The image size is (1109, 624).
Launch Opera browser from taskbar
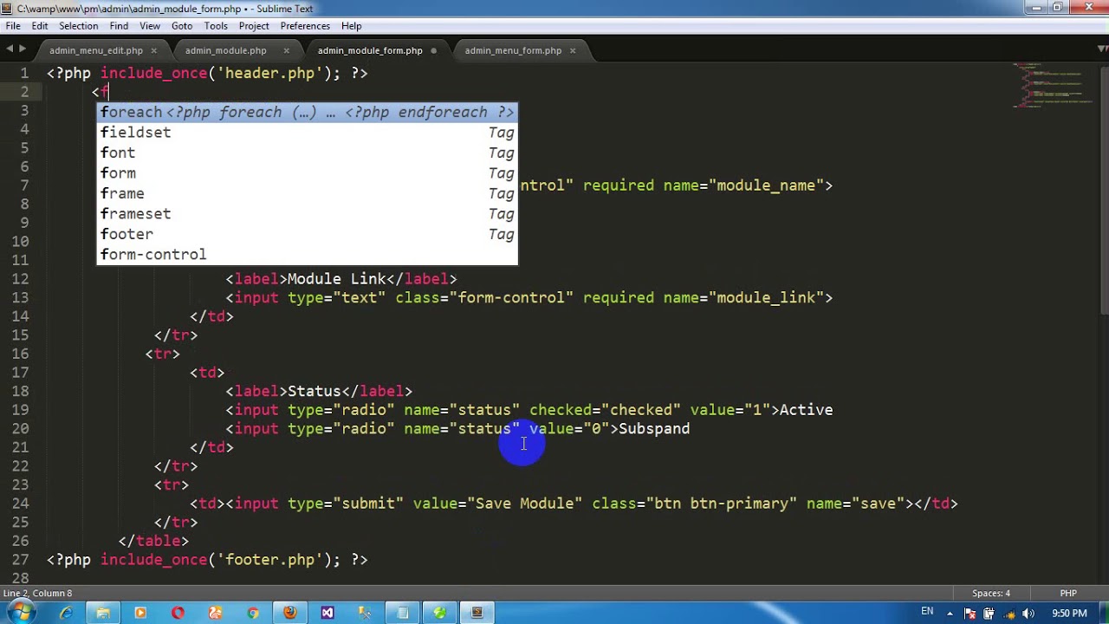[178, 613]
